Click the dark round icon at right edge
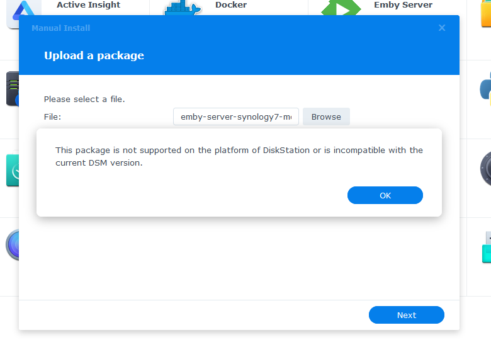 [x=484, y=168]
